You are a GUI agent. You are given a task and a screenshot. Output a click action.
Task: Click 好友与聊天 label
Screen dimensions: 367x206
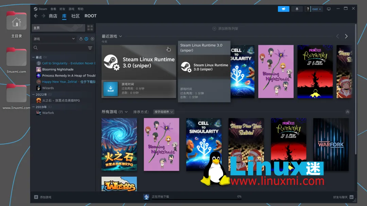pos(340,197)
